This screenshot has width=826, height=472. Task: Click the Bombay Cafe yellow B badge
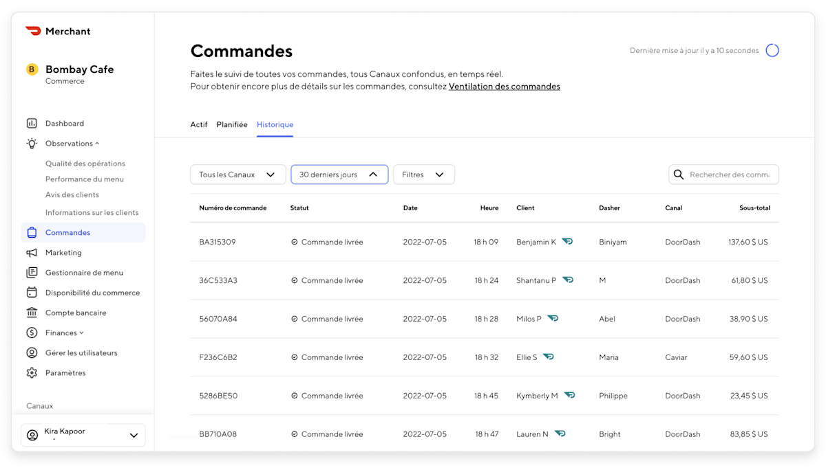pos(32,69)
